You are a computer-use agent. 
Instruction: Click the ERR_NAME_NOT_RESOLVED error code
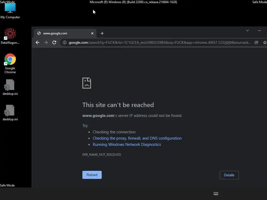tap(102, 155)
